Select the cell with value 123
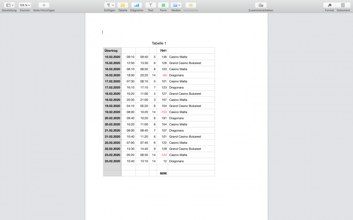Image resolution: width=353 pixels, height=220 pixels. coord(162,88)
